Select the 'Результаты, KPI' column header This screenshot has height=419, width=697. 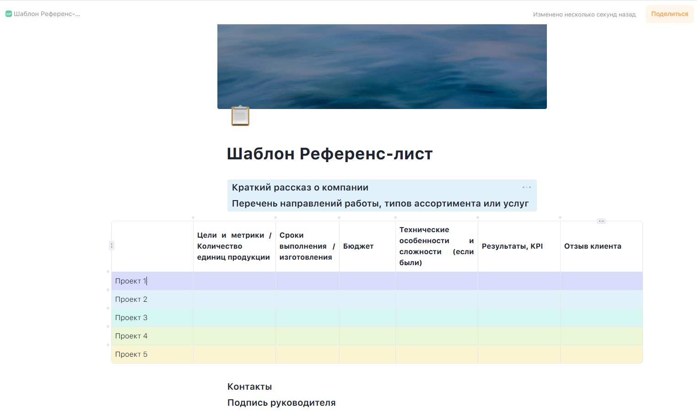(x=519, y=246)
